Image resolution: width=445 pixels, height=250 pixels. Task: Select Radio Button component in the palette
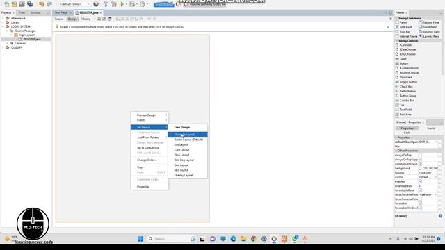405,91
